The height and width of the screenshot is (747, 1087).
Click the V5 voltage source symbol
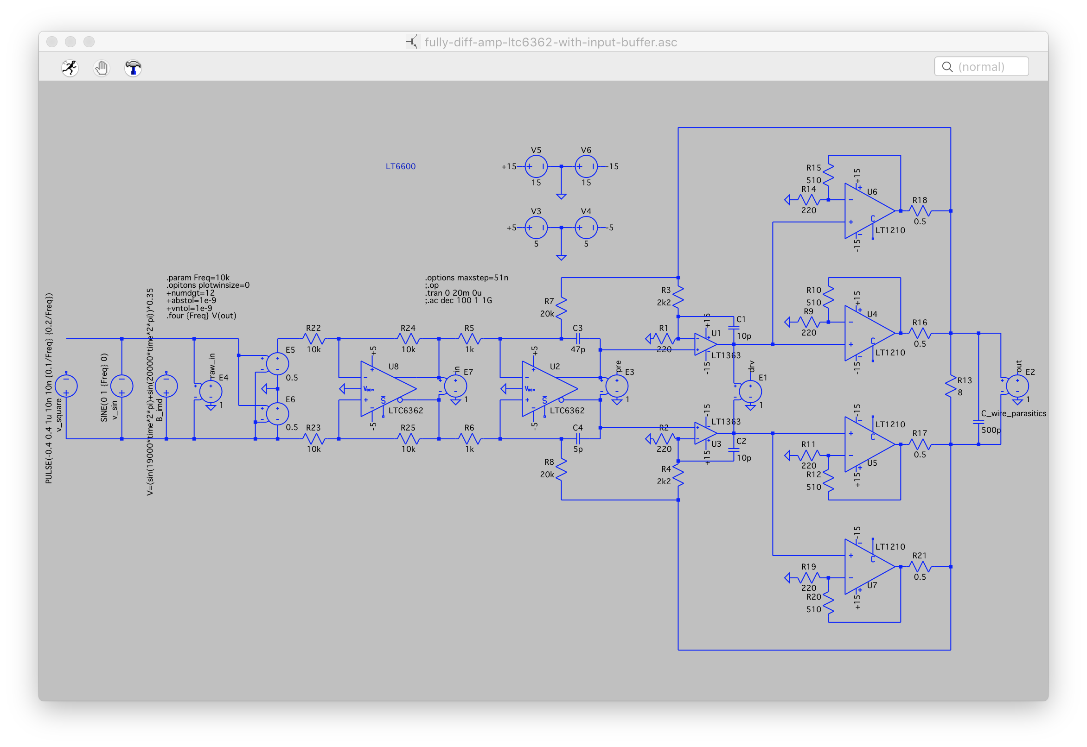click(536, 166)
